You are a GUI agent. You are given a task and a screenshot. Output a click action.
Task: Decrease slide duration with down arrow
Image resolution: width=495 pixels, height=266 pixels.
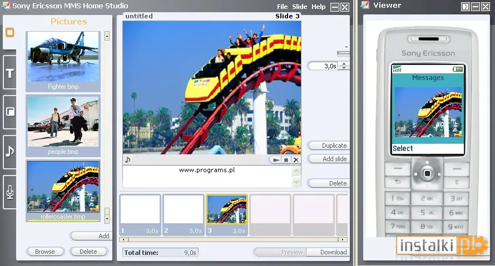pyautogui.click(x=344, y=68)
